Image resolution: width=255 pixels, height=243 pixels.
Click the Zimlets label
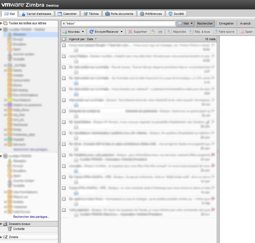(14, 237)
